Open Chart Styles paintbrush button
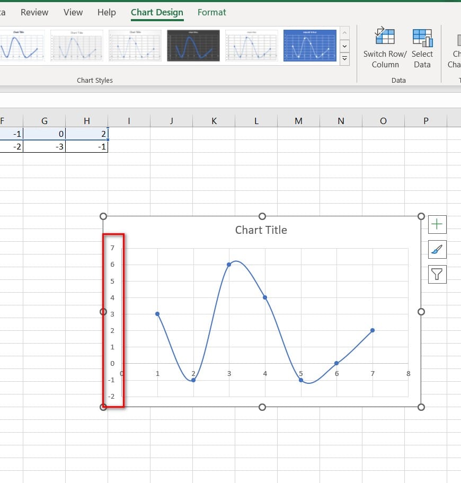The image size is (461, 483). tap(437, 249)
